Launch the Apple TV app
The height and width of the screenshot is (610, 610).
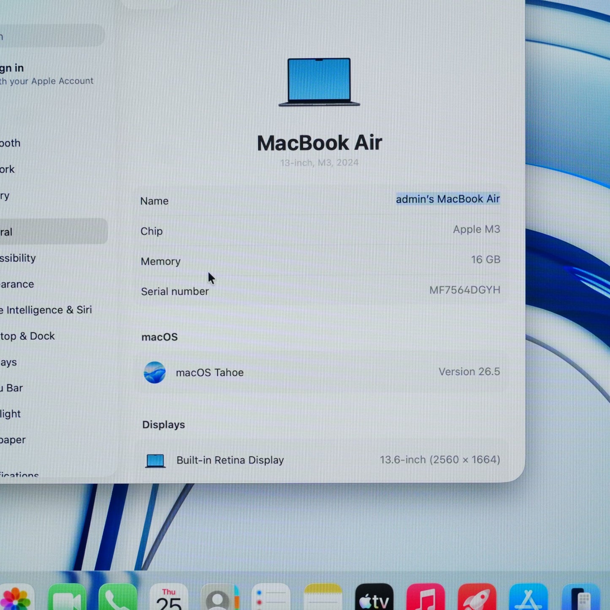point(374,597)
